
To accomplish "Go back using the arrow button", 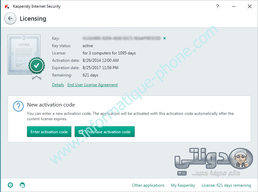I will pyautogui.click(x=10, y=18).
